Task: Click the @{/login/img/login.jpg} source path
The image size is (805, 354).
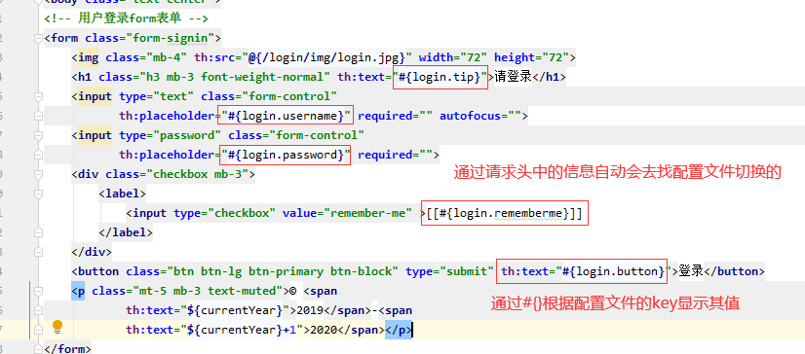Action: click(327, 57)
